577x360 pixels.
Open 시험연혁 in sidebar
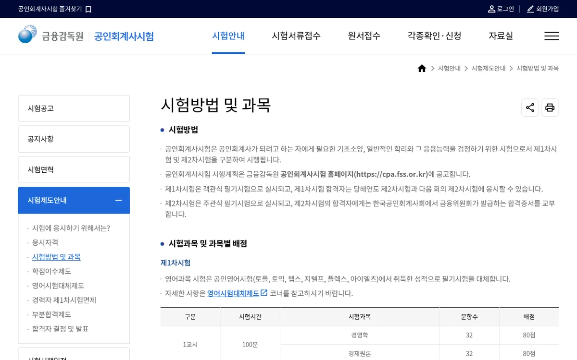[74, 170]
